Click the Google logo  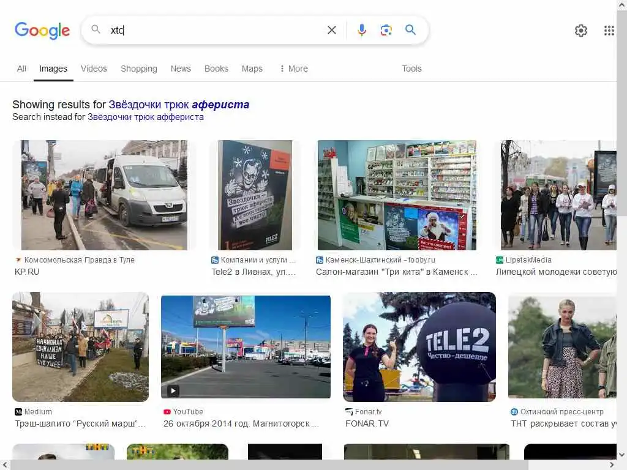[x=42, y=31]
